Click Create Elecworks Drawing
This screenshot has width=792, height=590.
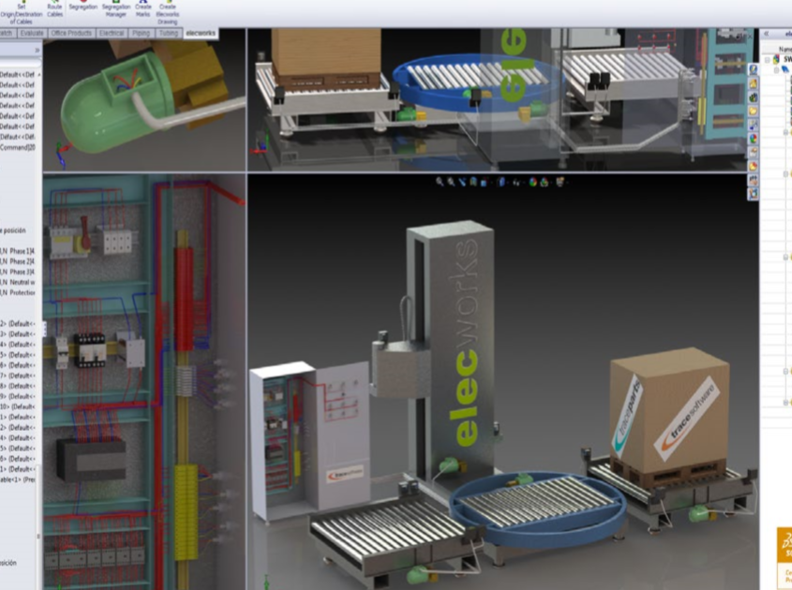[167, 12]
